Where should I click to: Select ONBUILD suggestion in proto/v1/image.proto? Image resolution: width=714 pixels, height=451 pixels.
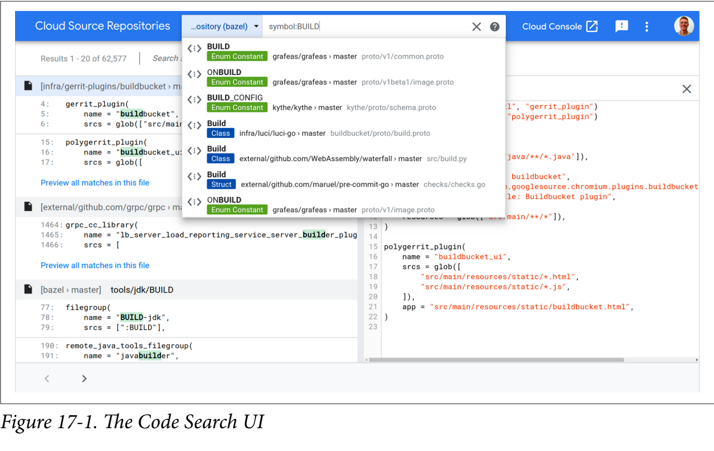click(x=344, y=205)
